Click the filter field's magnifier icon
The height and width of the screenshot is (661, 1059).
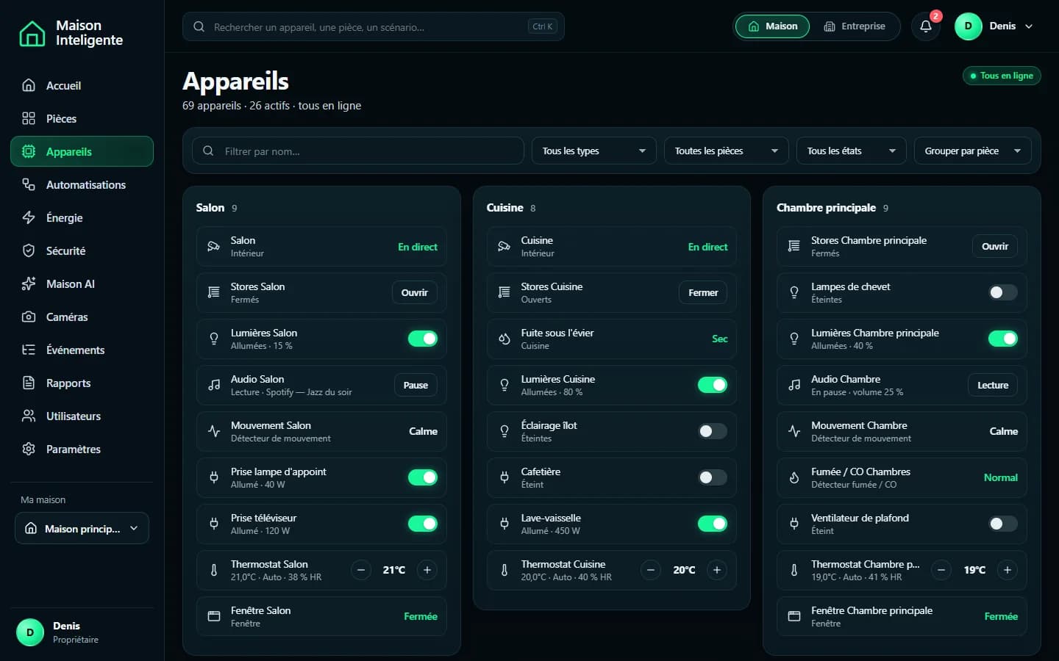(x=208, y=151)
